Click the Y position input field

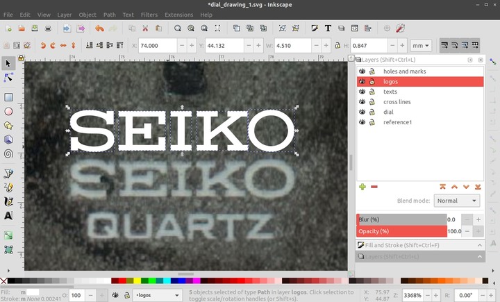tap(224, 46)
